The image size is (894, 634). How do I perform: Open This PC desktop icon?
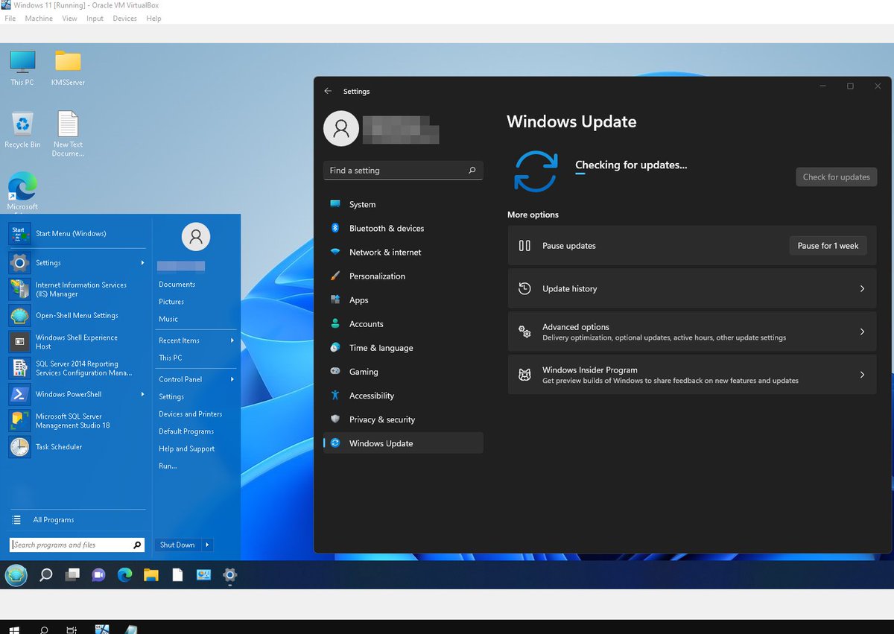tap(22, 68)
